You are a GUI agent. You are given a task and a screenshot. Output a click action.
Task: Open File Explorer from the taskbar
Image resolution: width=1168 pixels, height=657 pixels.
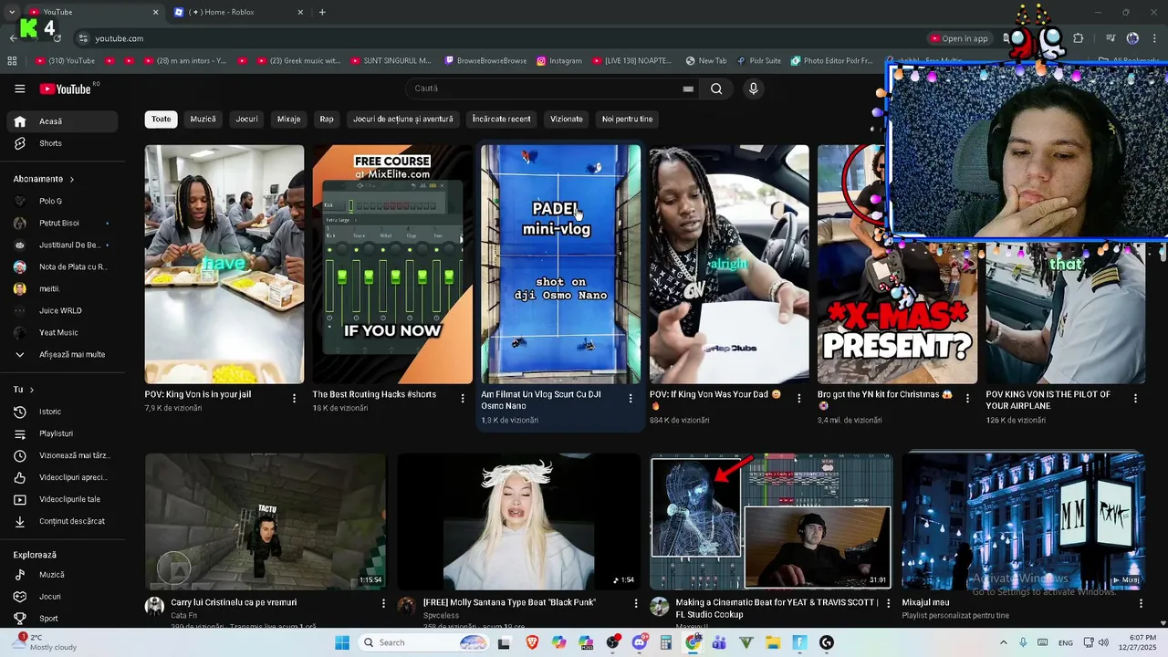click(774, 642)
